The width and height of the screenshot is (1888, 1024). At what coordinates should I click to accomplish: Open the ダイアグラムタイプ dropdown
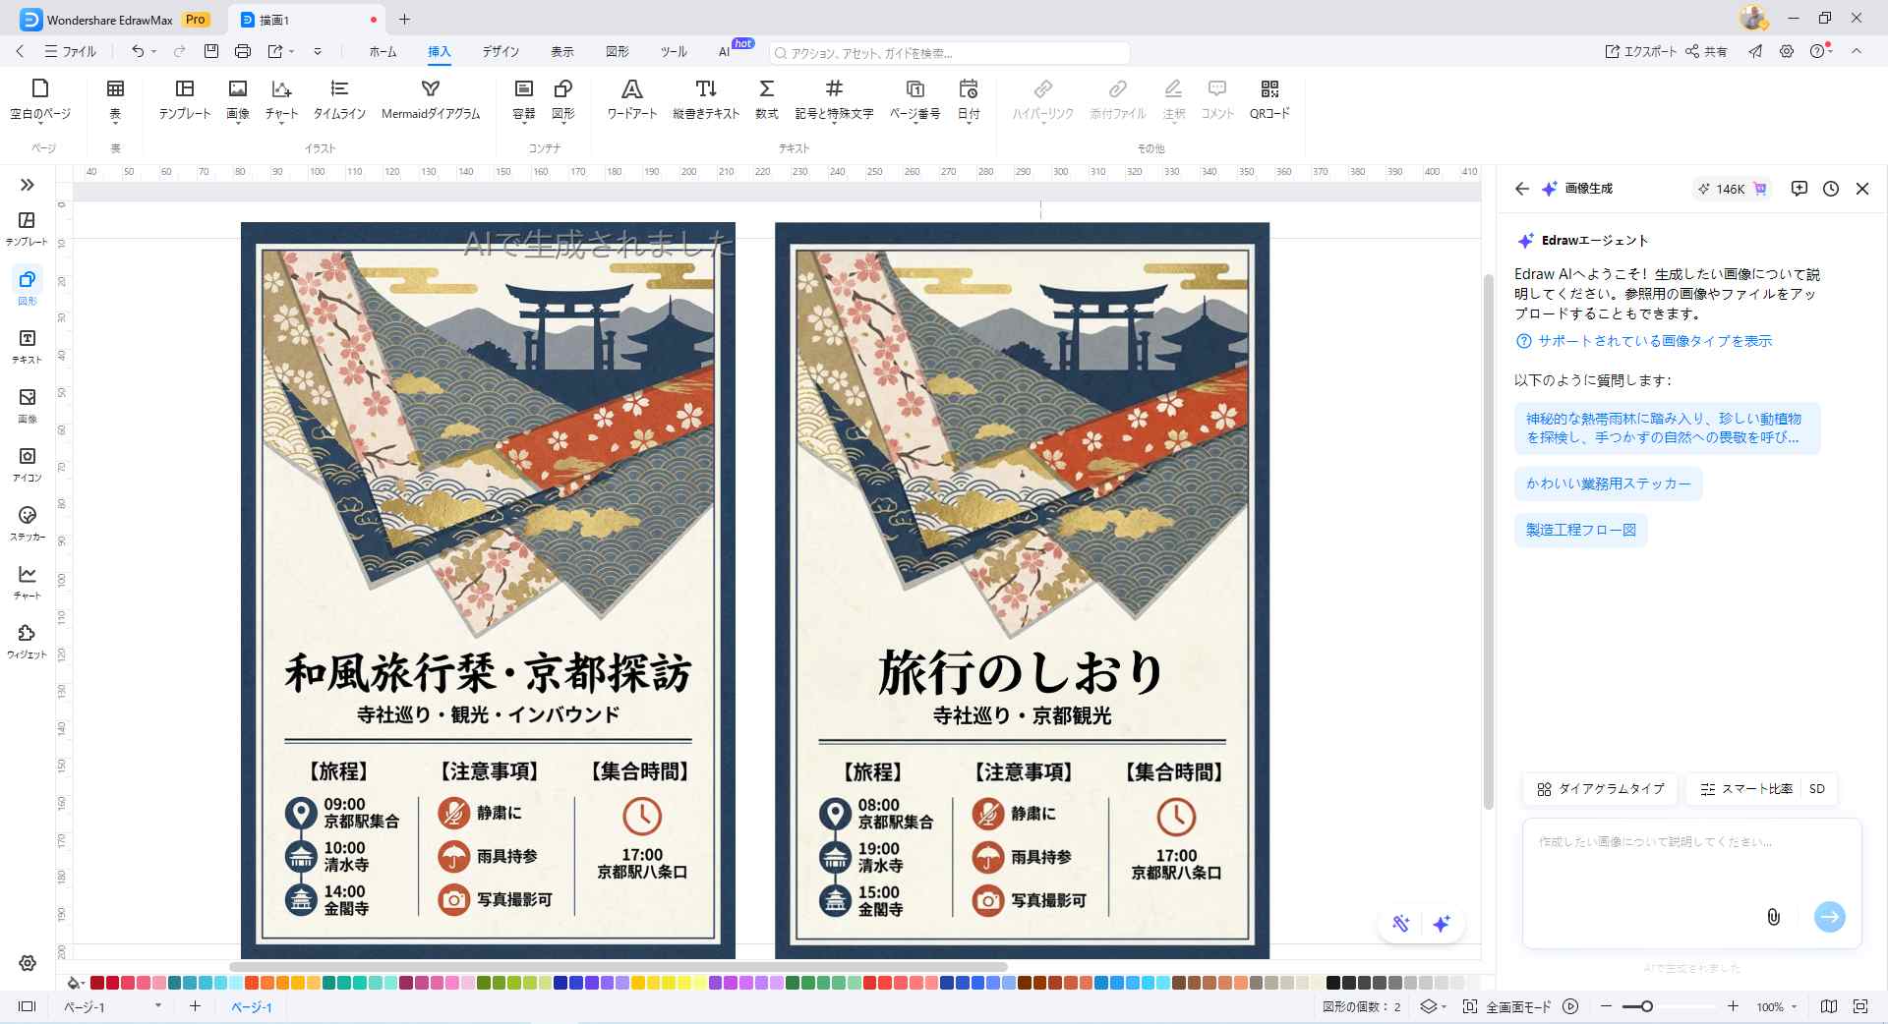1599,788
